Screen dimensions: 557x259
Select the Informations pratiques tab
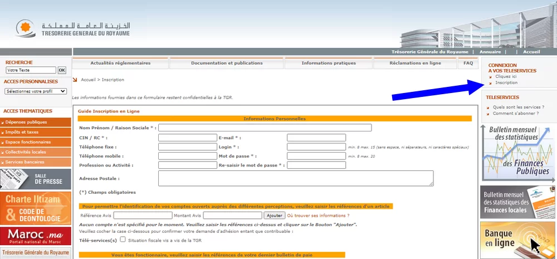click(x=328, y=63)
